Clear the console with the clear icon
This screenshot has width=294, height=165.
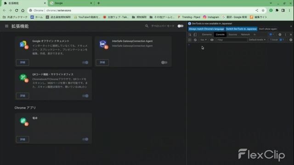coord(195,40)
